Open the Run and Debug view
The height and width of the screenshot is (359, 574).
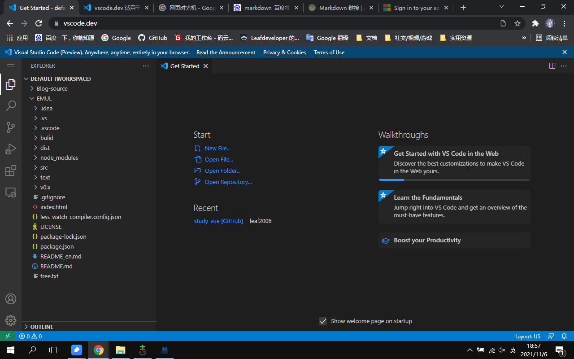11,149
